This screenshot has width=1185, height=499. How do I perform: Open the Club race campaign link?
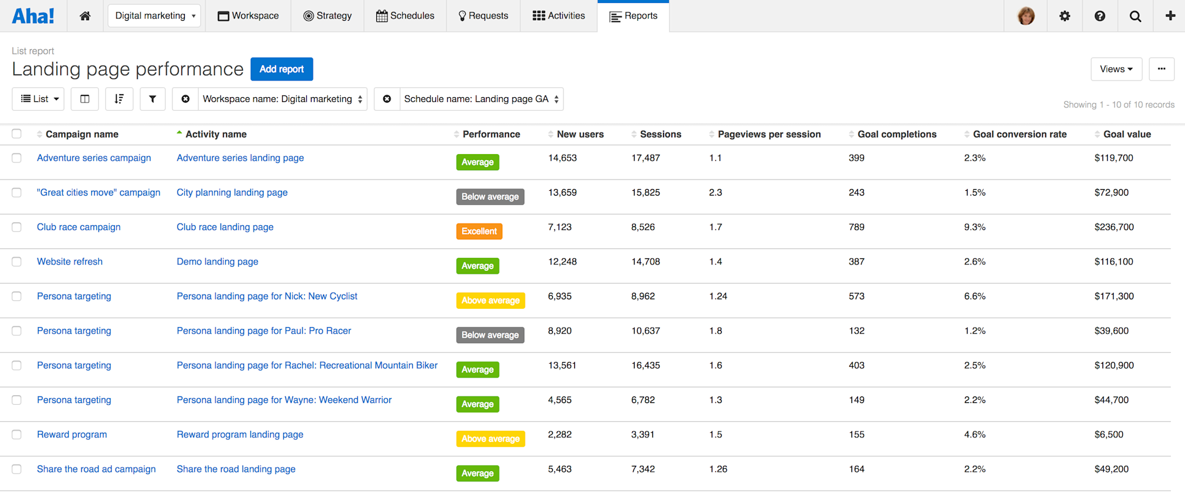[x=79, y=227]
